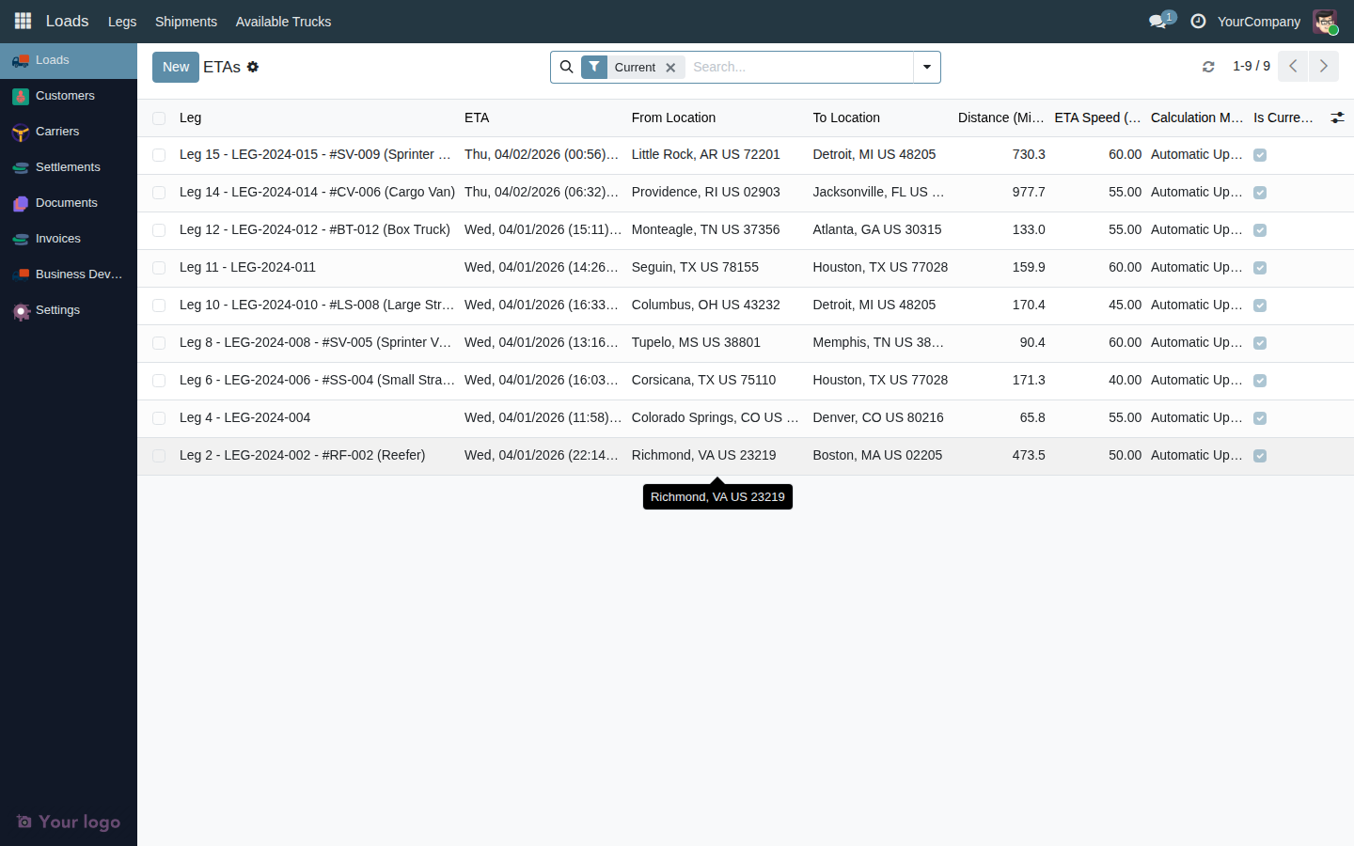Open the conversations chat bubble icon
1354x846 pixels.
click(1157, 21)
